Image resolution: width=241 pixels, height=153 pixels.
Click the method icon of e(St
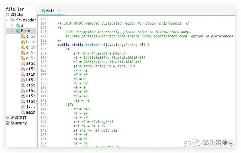pyautogui.click(x=23, y=96)
